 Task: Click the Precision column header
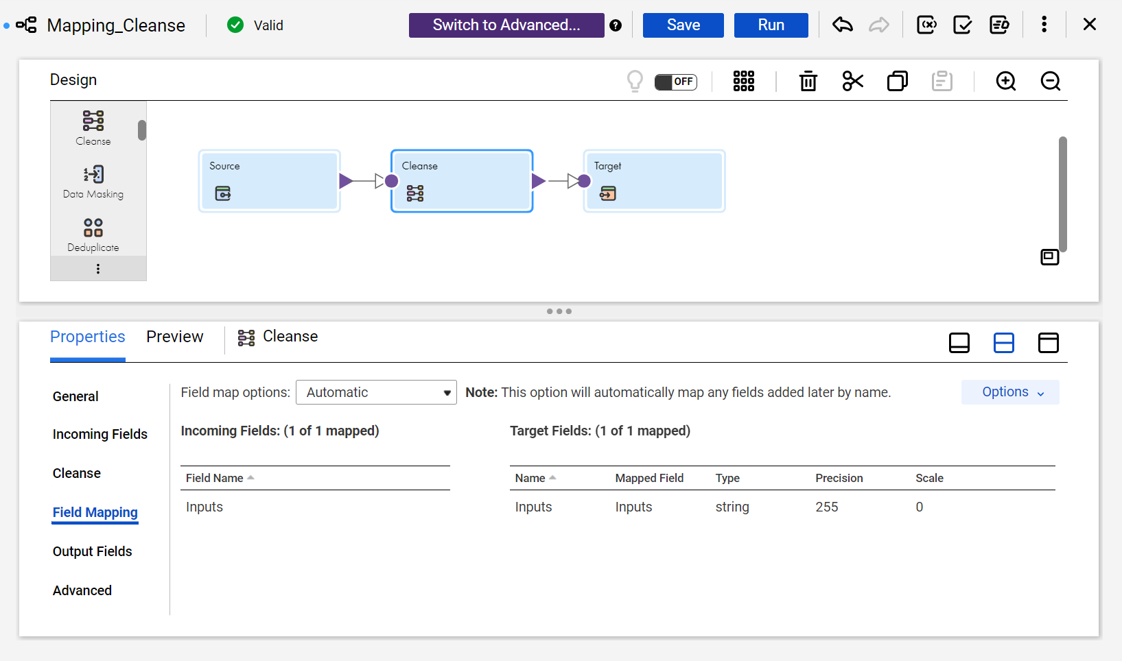coord(839,478)
